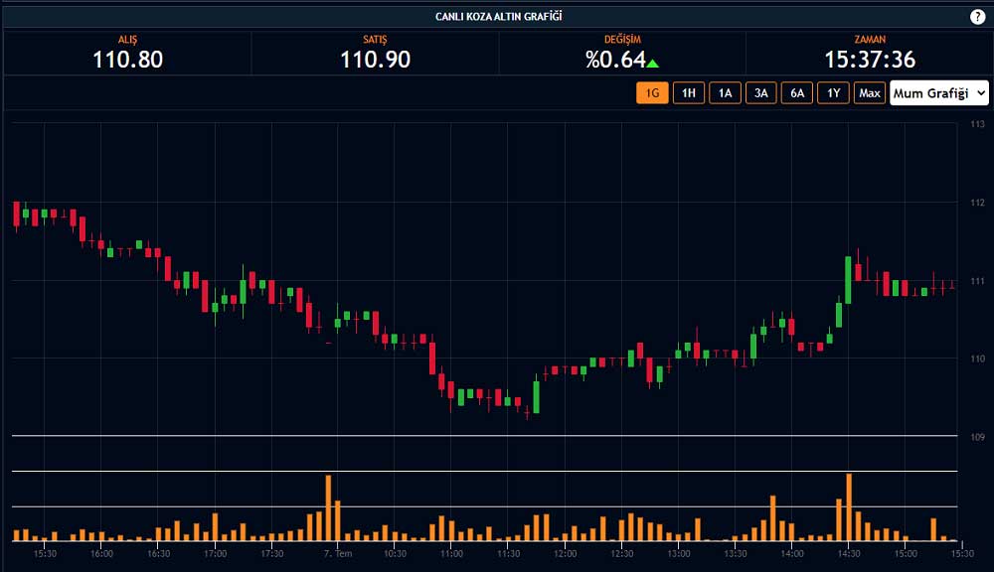Click the 7. Tem date axis label

pyautogui.click(x=338, y=554)
